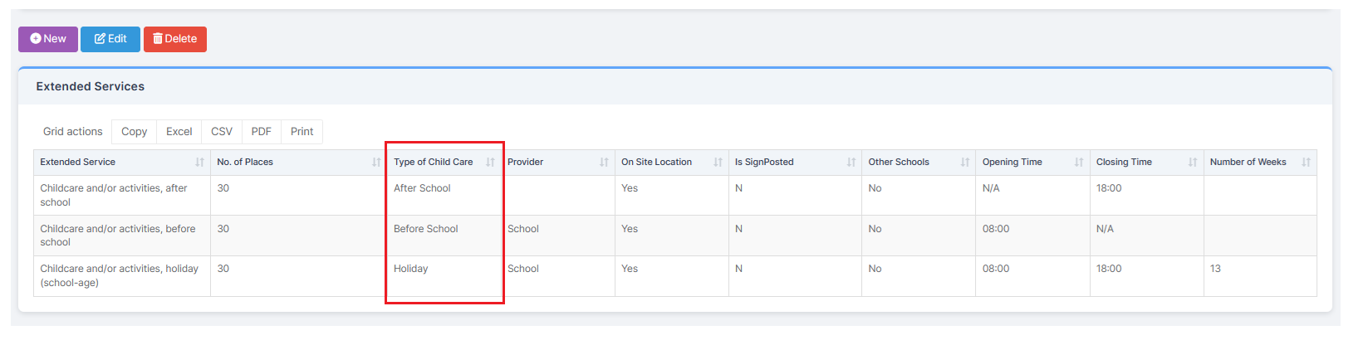This screenshot has width=1363, height=345.
Task: Click the sort icon in Extended Service column
Action: [199, 163]
